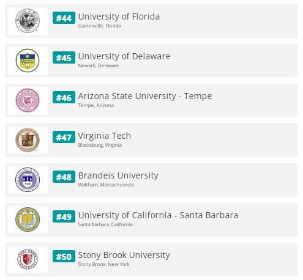Screen dimensions: 303x280
Task: Click the Virginia Tech seal logo
Action: 28,140
